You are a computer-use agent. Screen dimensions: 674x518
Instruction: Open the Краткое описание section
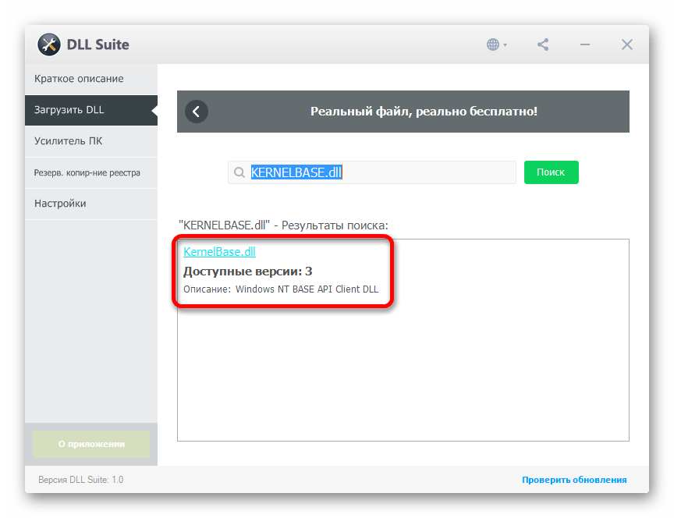pyautogui.click(x=79, y=79)
